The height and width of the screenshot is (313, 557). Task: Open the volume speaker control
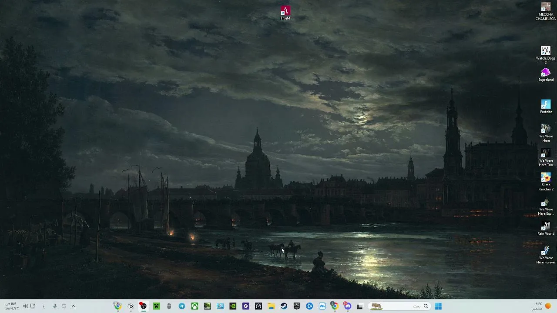point(26,306)
